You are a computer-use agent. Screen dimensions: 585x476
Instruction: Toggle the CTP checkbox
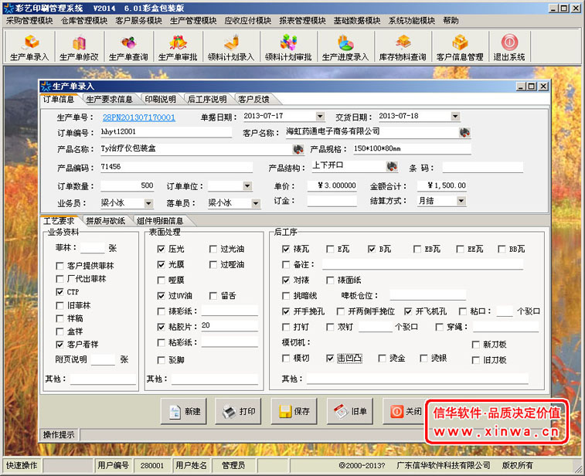click(x=60, y=292)
